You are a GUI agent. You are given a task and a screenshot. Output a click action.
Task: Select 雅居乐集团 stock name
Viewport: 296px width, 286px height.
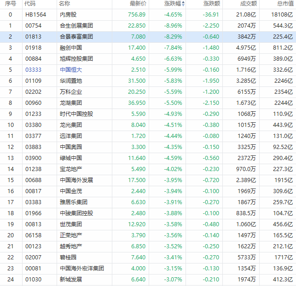coord(74,202)
